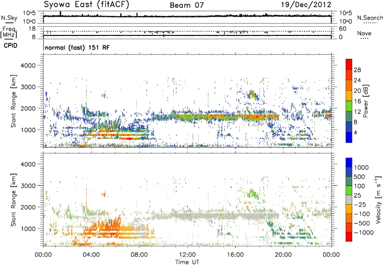
Task: Click the '-100' label on velocity colorbar
Action: tap(362, 214)
